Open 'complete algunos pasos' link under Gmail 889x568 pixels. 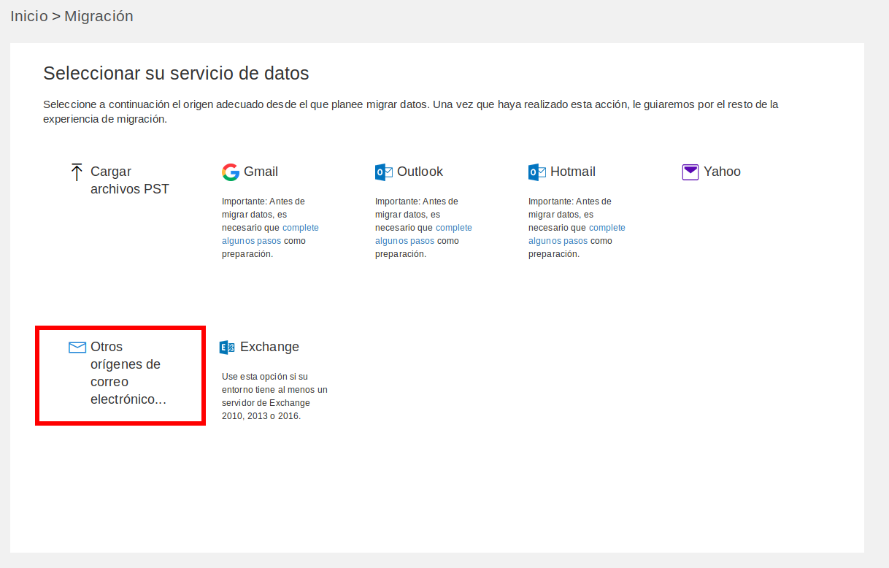(x=270, y=234)
